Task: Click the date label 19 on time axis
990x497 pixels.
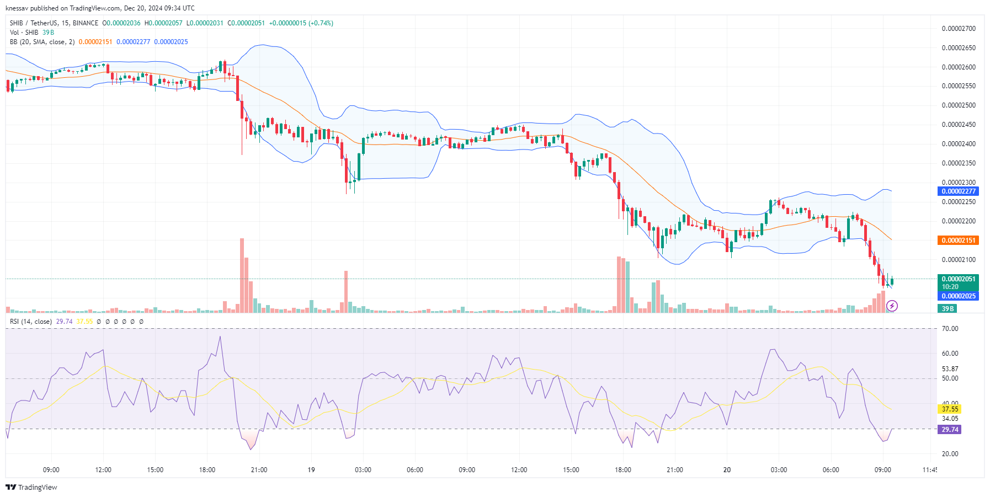Action: (311, 470)
